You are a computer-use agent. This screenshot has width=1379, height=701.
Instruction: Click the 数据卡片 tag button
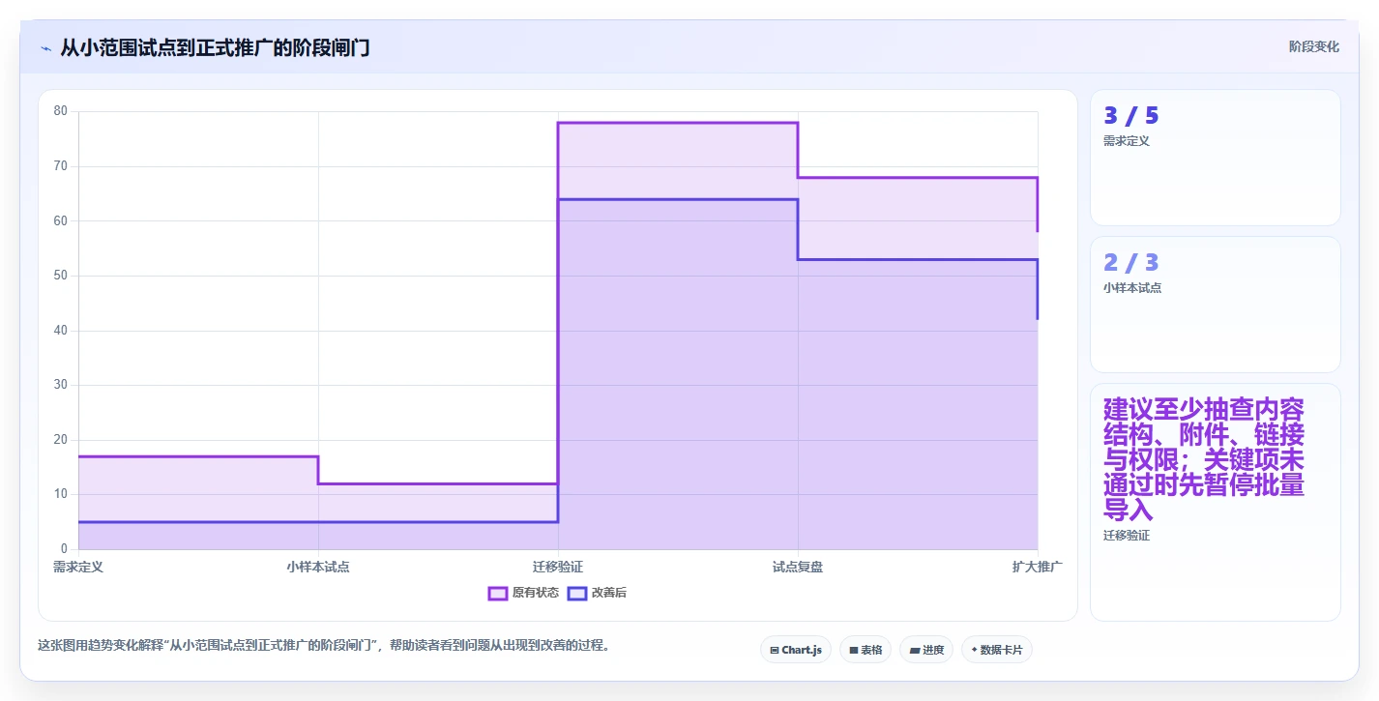click(997, 650)
